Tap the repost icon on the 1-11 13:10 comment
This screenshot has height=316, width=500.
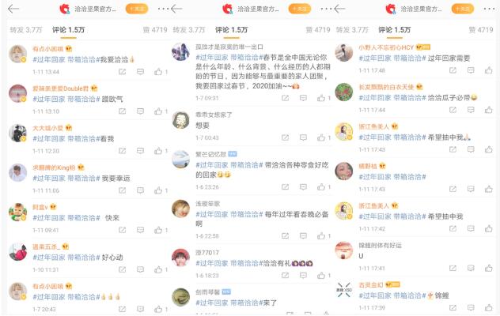[122, 111]
